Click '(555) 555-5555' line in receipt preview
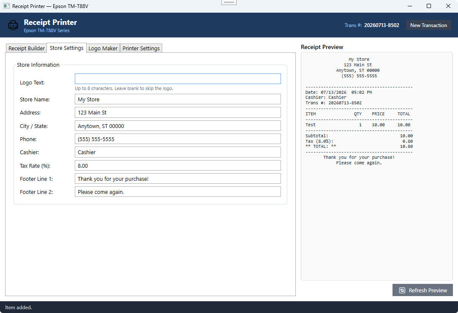Viewport: 458px width, 313px height. (x=359, y=76)
